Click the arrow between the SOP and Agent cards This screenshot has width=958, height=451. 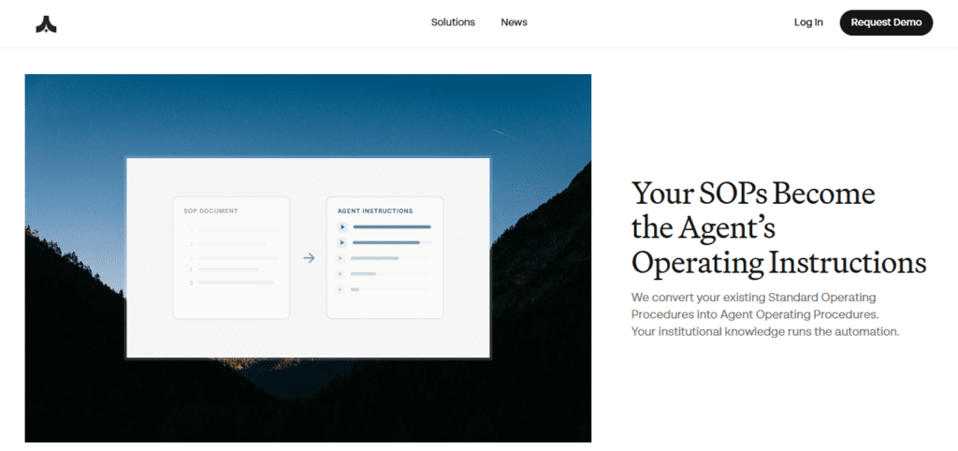[309, 258]
